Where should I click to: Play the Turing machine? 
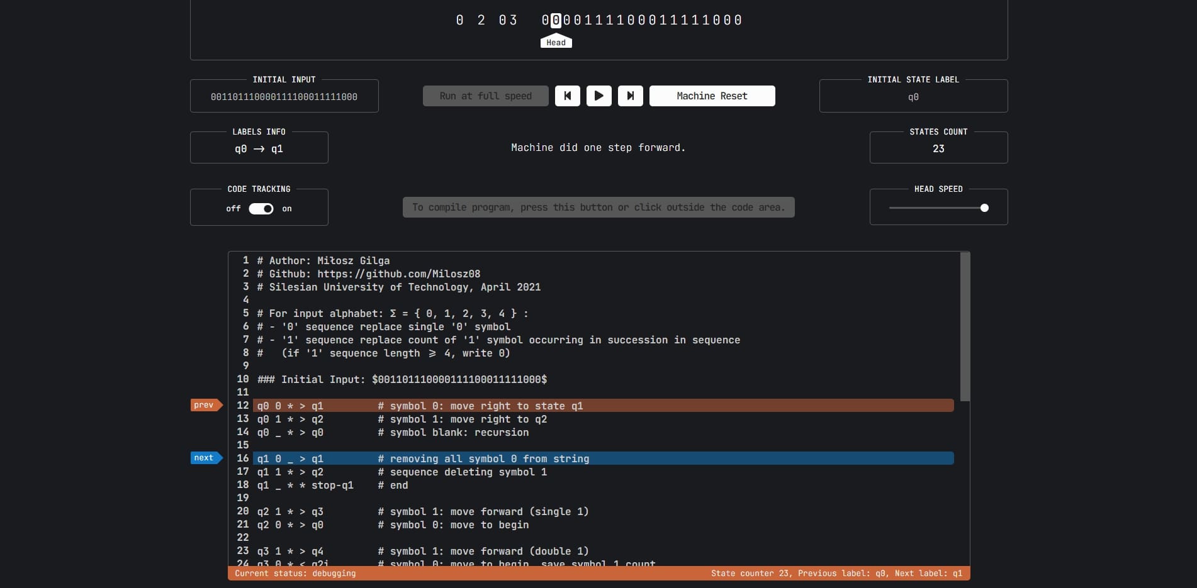598,96
